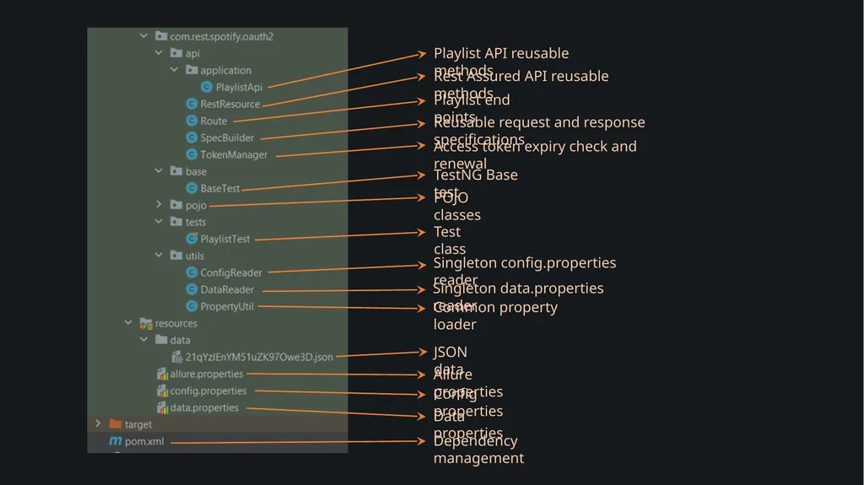Click the allure.properties file icon
864x485 pixels.
162,375
